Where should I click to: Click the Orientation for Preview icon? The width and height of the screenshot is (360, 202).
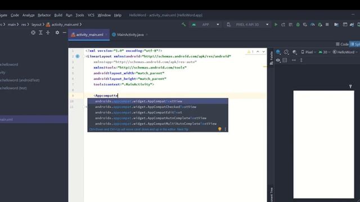point(286,52)
